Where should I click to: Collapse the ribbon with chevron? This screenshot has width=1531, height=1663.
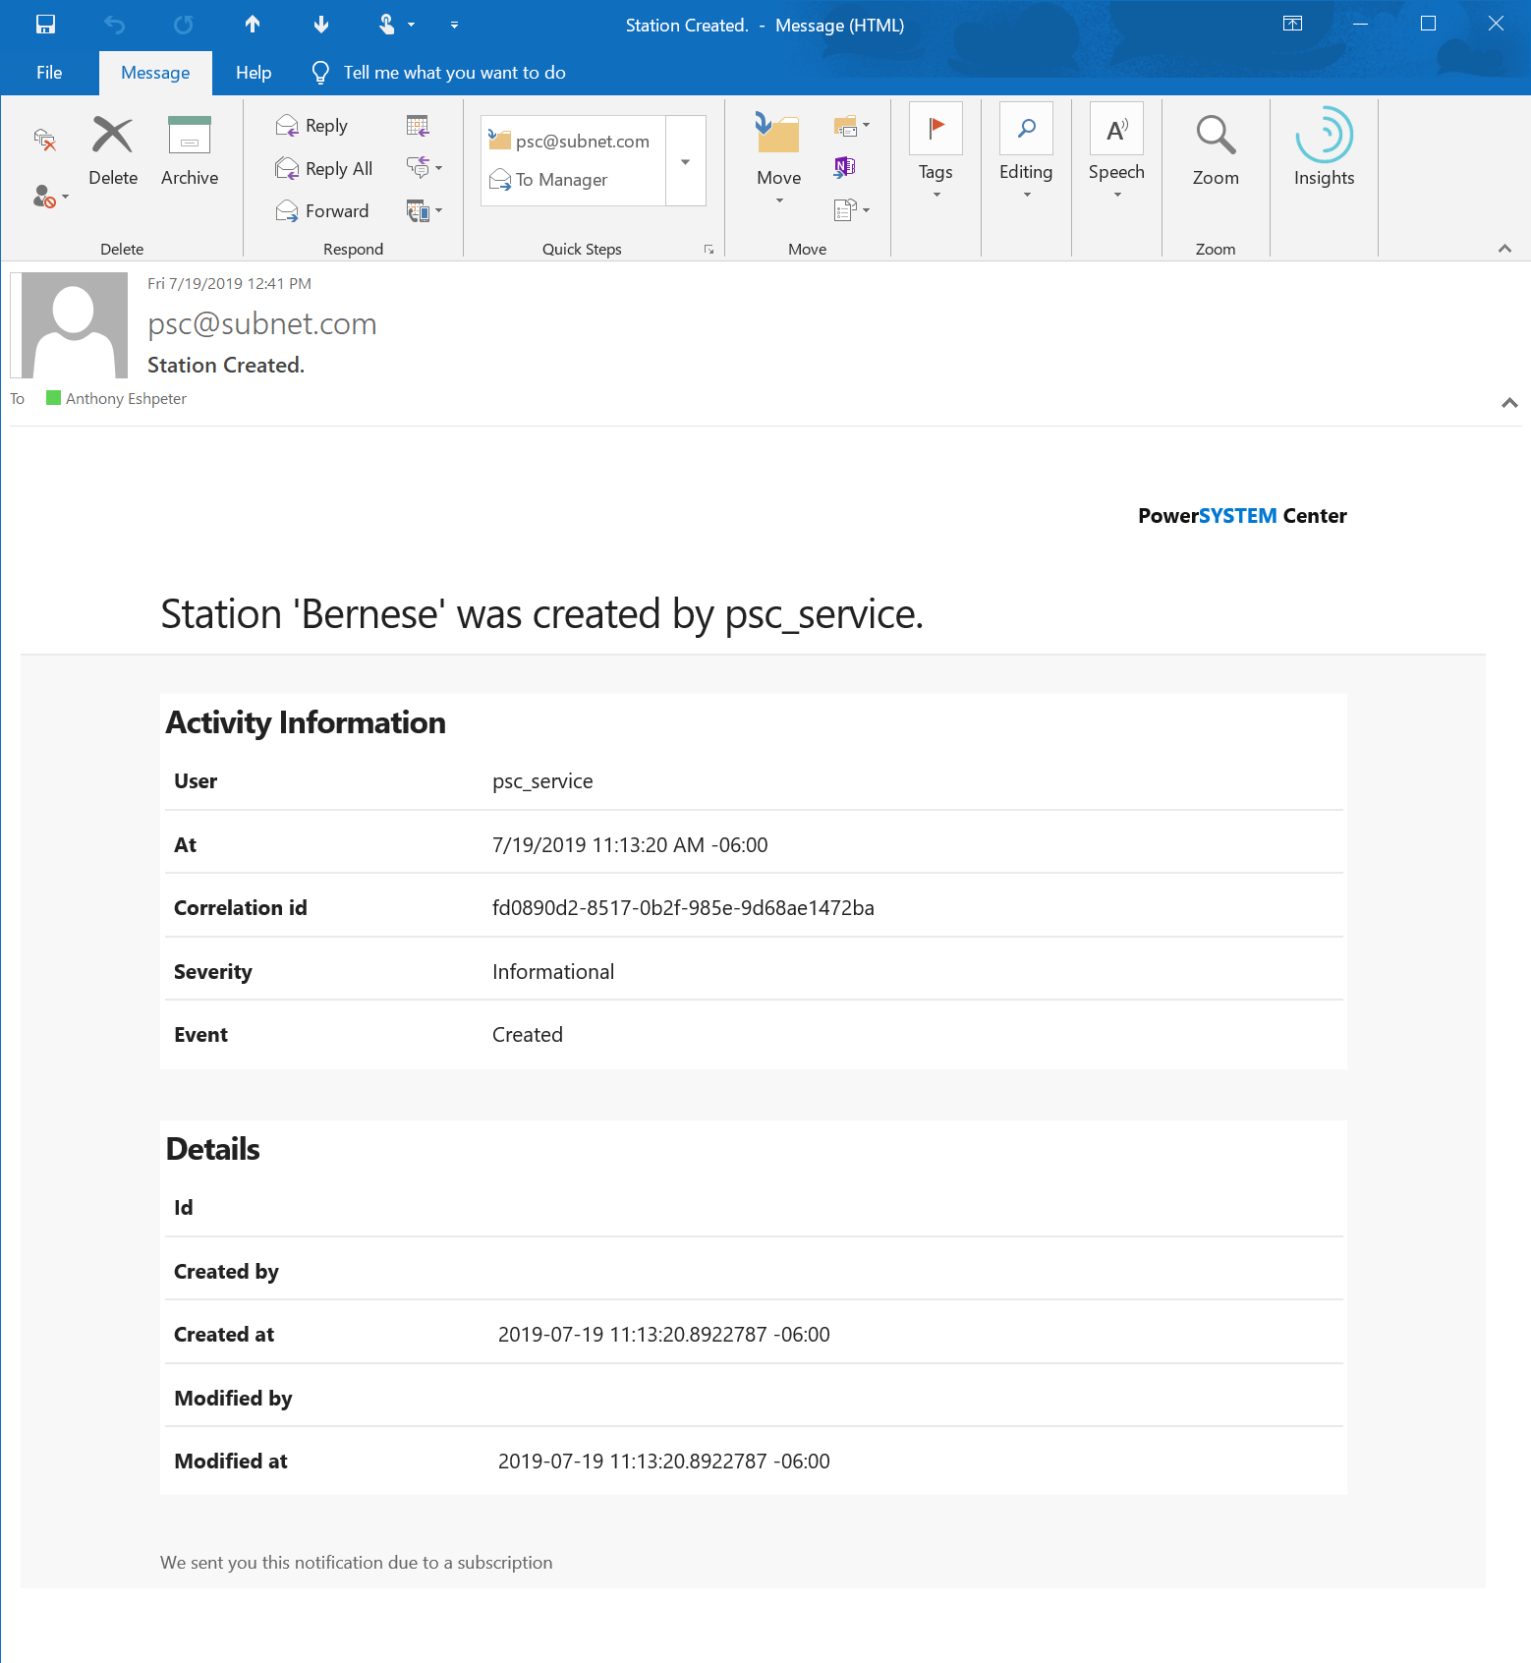coord(1504,249)
